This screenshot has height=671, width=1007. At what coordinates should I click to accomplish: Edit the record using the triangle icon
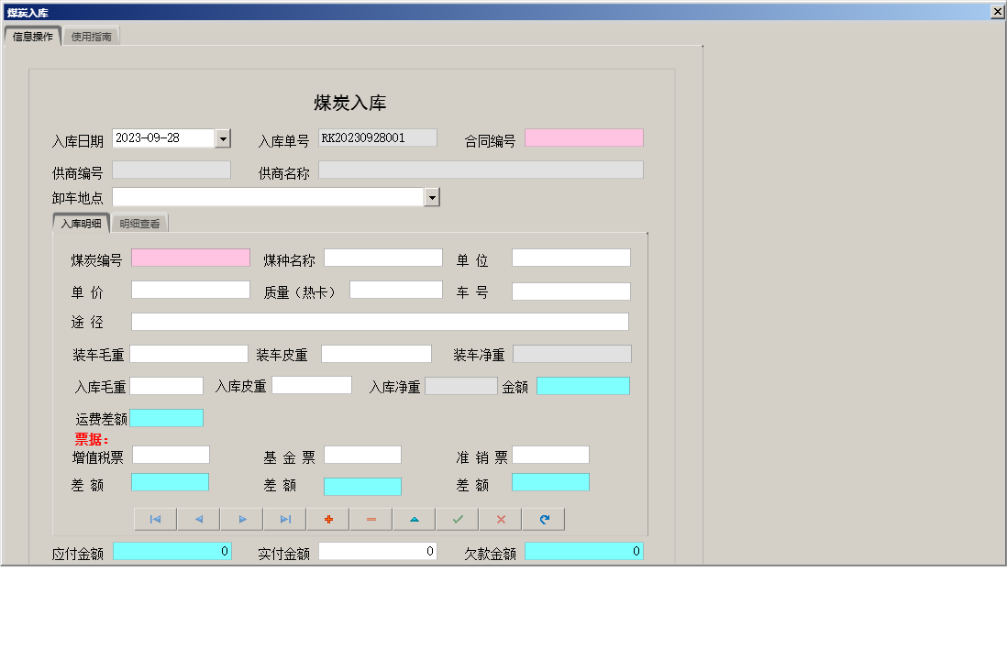414,519
